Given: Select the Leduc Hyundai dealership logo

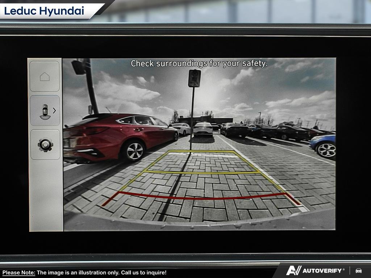Looking at the screenshot, I should pyautogui.click(x=44, y=11).
